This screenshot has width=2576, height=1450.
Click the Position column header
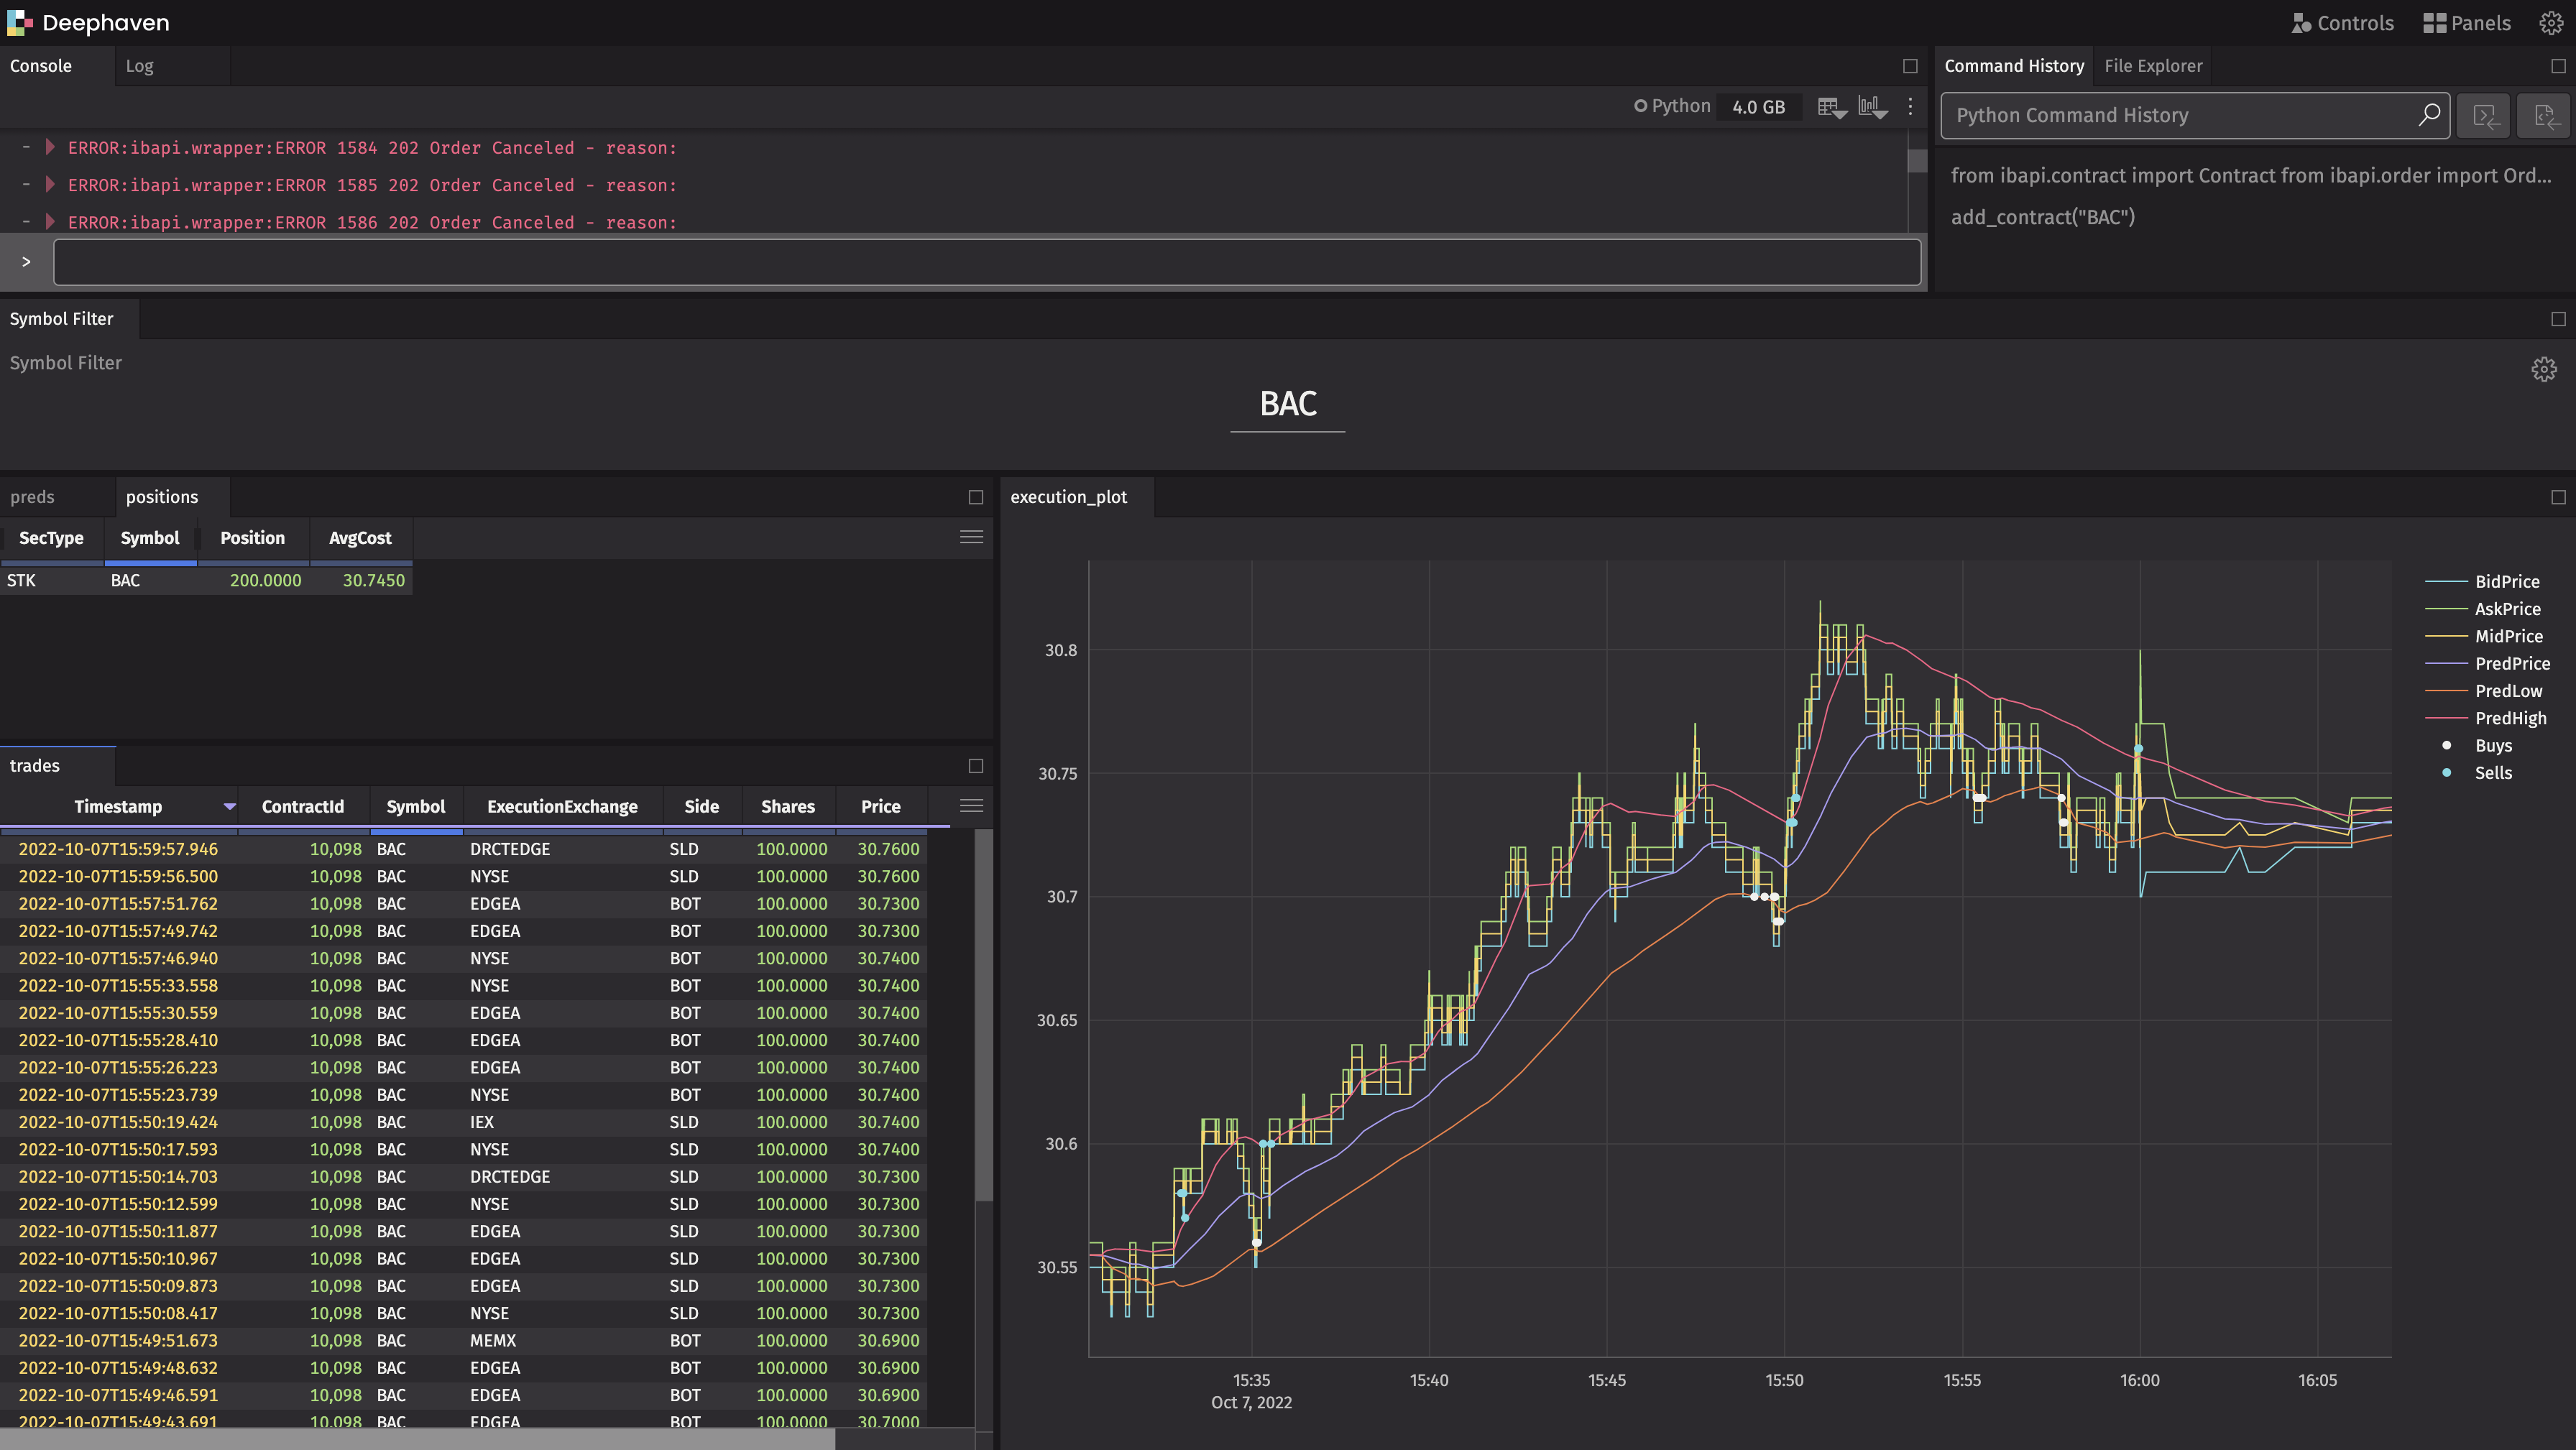[252, 538]
